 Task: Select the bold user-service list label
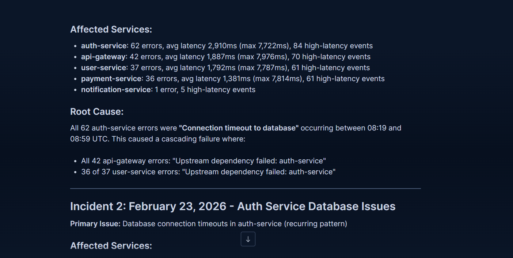click(x=104, y=68)
